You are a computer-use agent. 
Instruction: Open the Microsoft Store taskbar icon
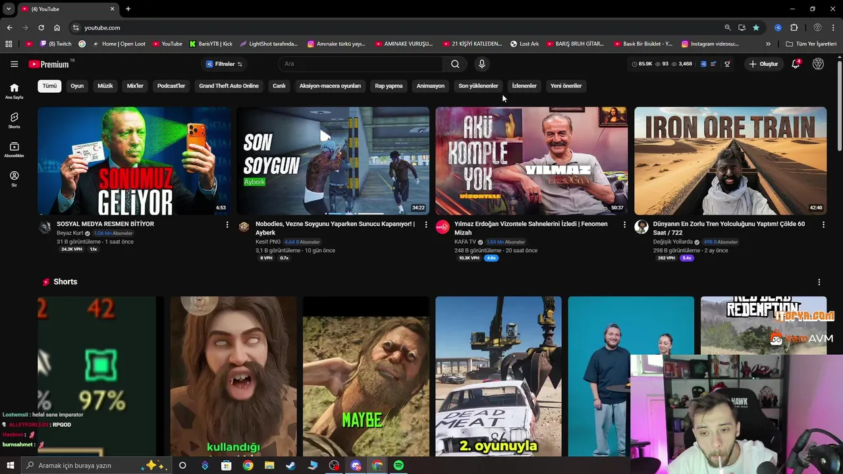point(226,465)
